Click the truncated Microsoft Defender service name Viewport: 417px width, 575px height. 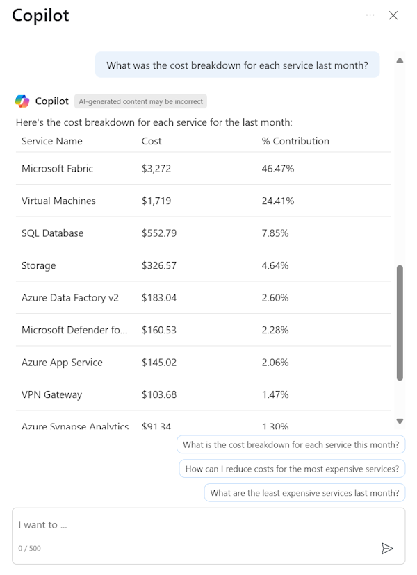tap(74, 330)
